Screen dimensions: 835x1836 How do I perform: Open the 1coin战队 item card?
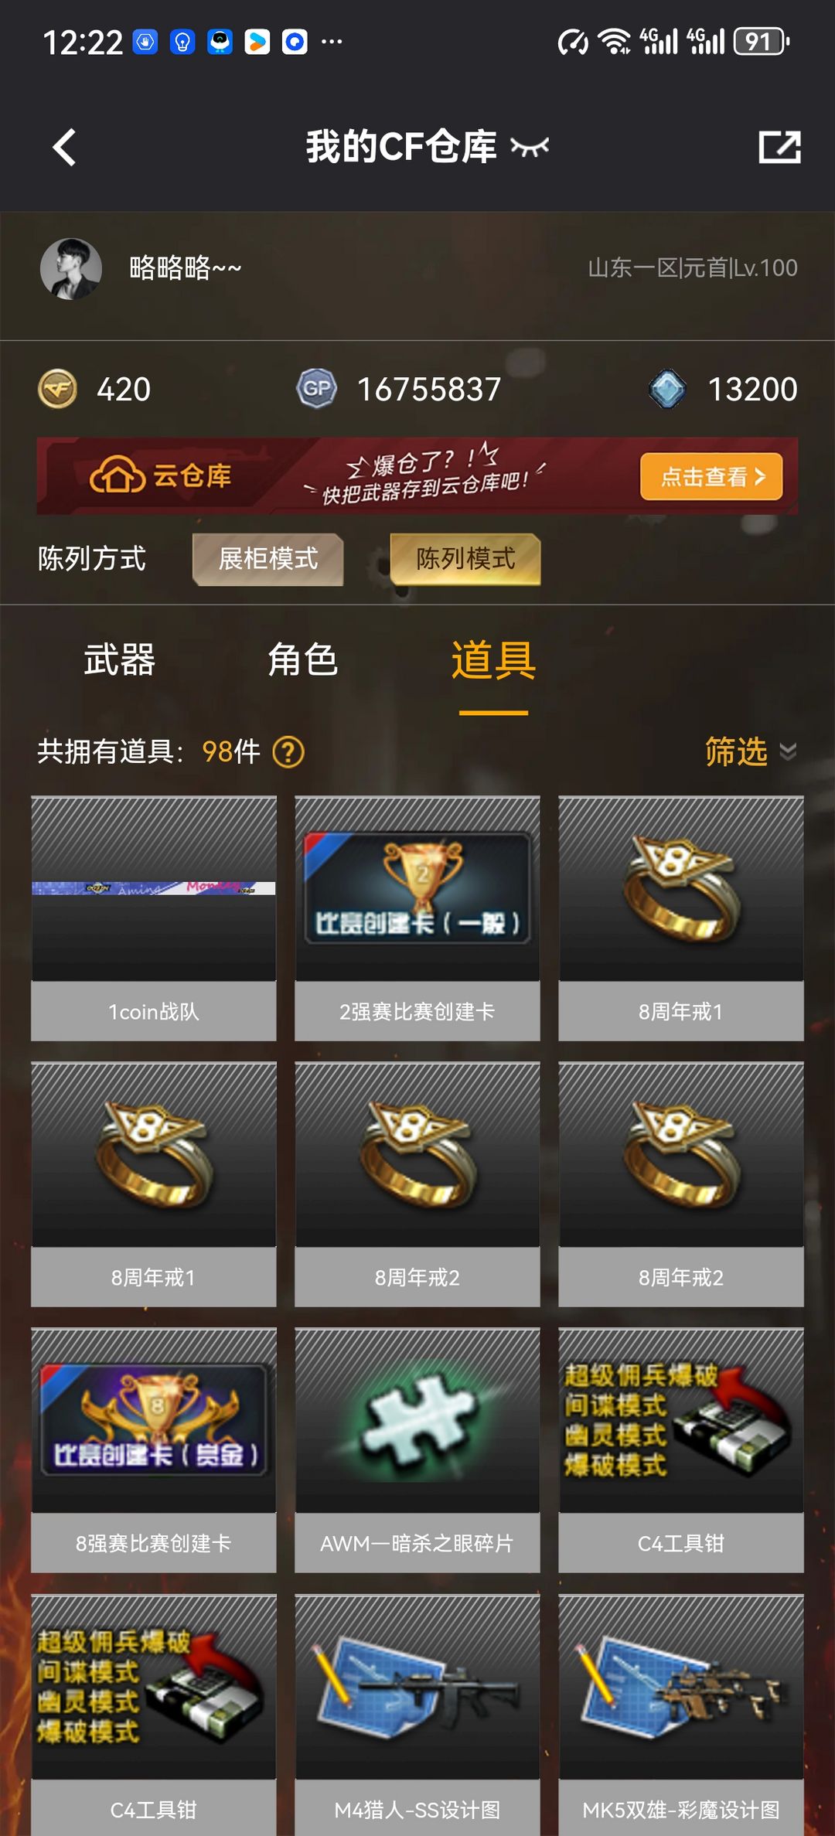[x=154, y=918]
